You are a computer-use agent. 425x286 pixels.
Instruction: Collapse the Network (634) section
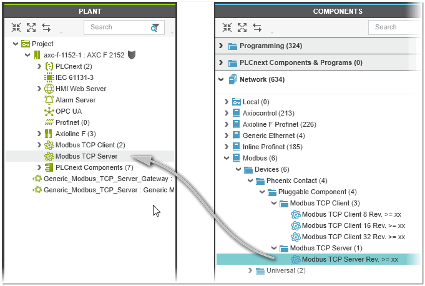[222, 79]
